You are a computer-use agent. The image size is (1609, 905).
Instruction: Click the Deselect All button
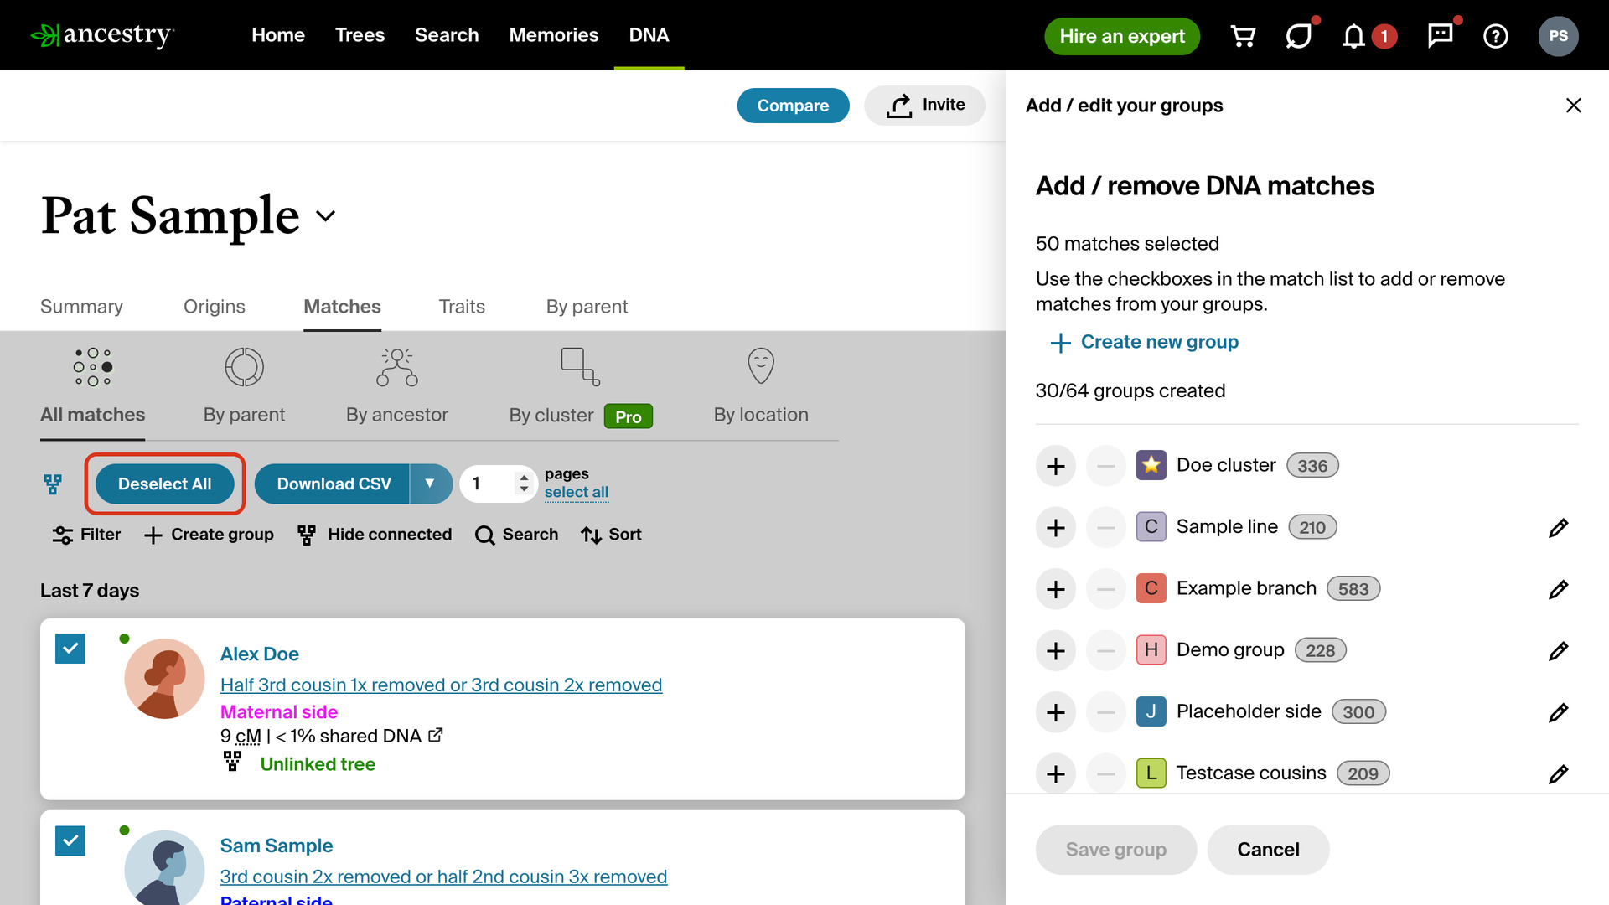(x=165, y=484)
